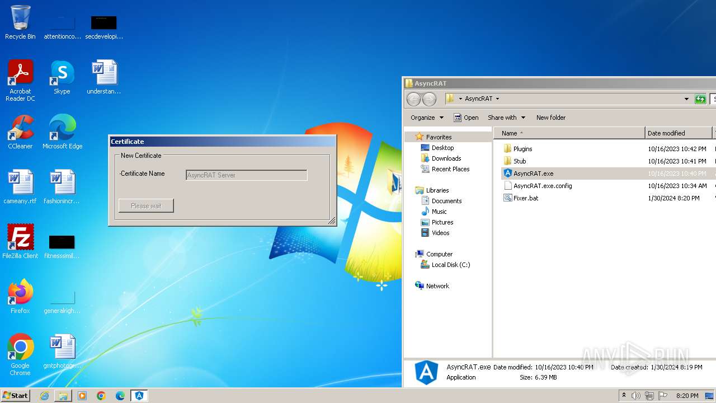Viewport: 716px width, 403px height.
Task: Open the Share with menu
Action: point(506,118)
